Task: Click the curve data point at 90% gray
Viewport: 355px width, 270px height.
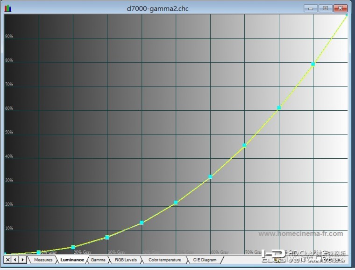Action: tap(313, 64)
